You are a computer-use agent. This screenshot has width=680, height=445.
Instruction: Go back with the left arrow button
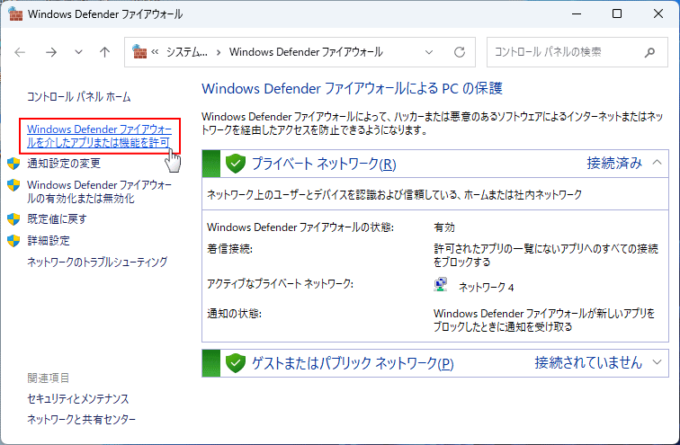pos(20,52)
